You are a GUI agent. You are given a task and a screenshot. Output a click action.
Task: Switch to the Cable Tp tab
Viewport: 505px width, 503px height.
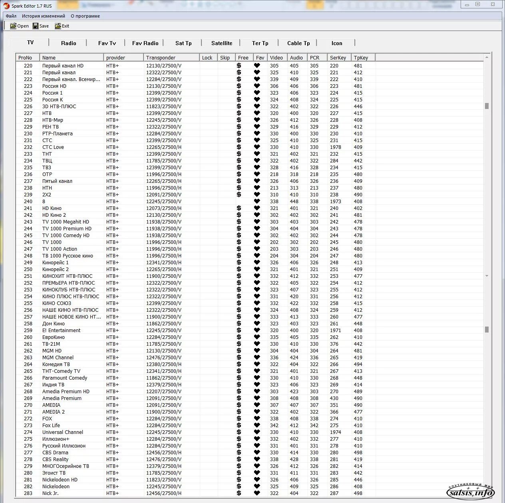298,43
